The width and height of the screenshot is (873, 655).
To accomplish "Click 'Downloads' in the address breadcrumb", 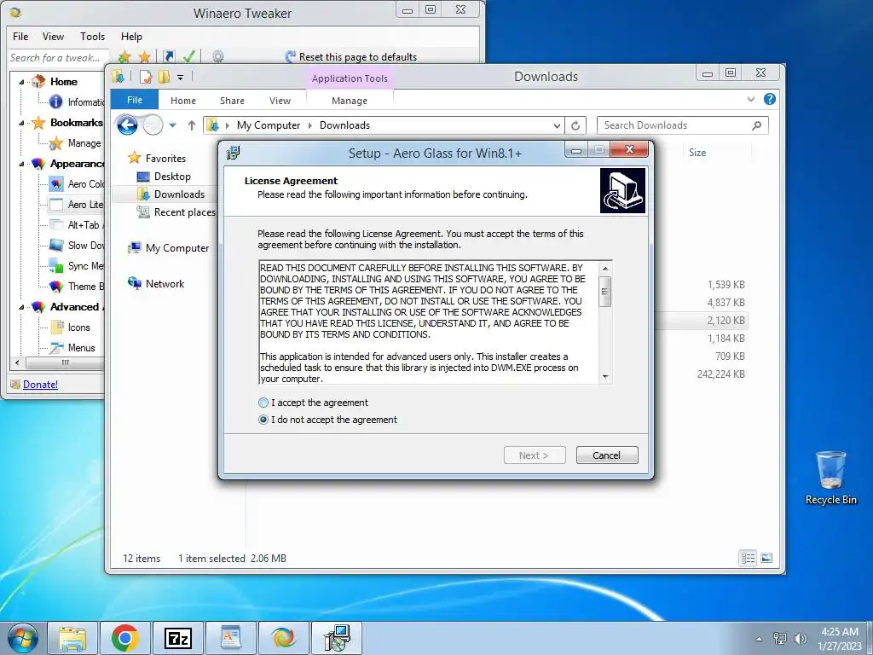I will 344,125.
